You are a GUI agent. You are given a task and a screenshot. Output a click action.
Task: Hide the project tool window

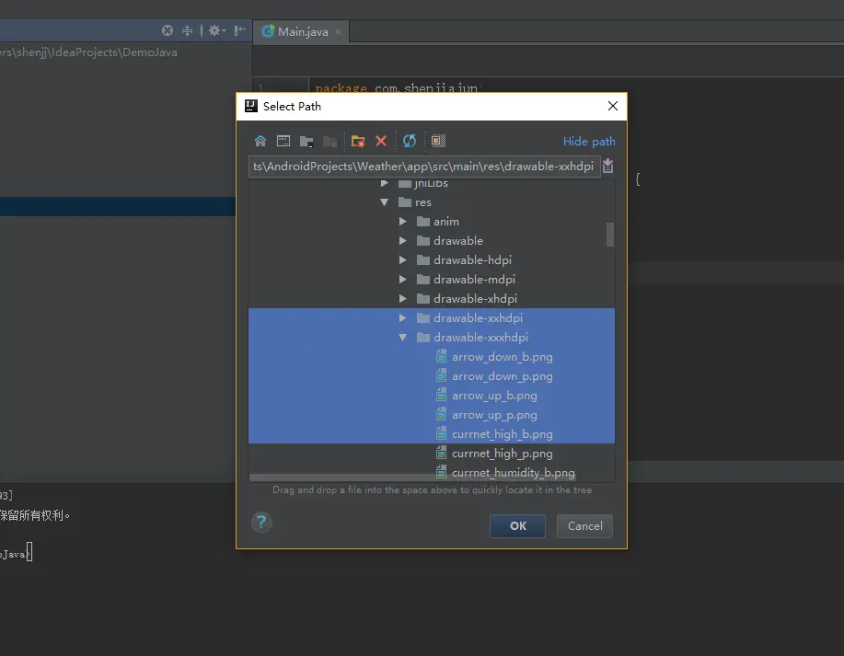point(239,30)
